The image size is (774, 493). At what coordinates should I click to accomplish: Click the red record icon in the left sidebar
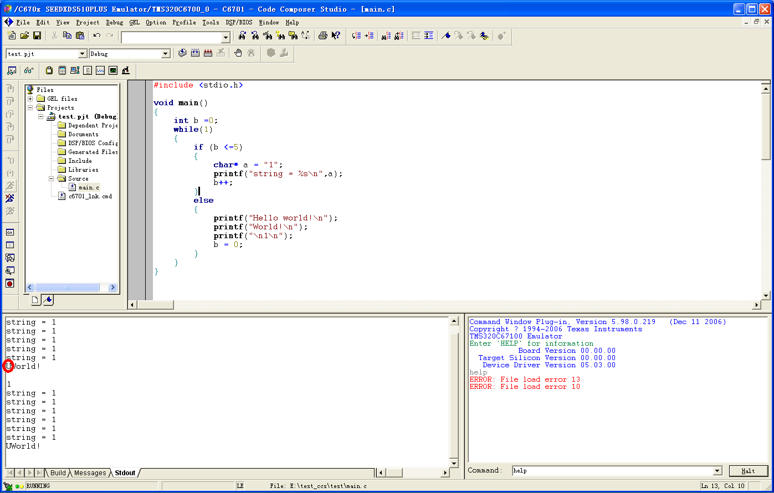click(x=10, y=284)
